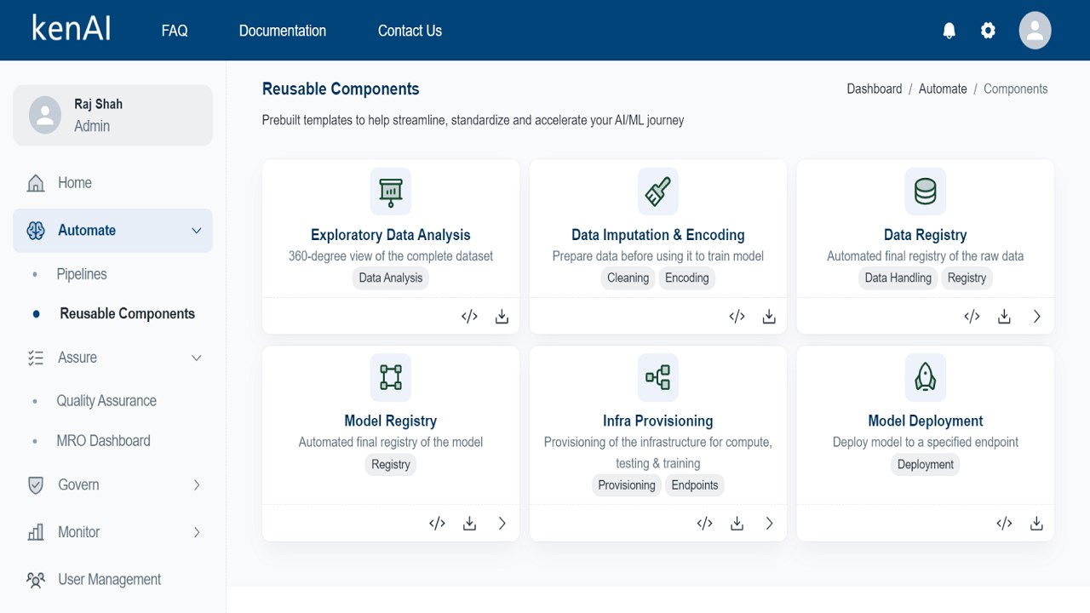1090x613 pixels.
Task: View code for Exploratory Data Analysis
Action: (x=469, y=317)
